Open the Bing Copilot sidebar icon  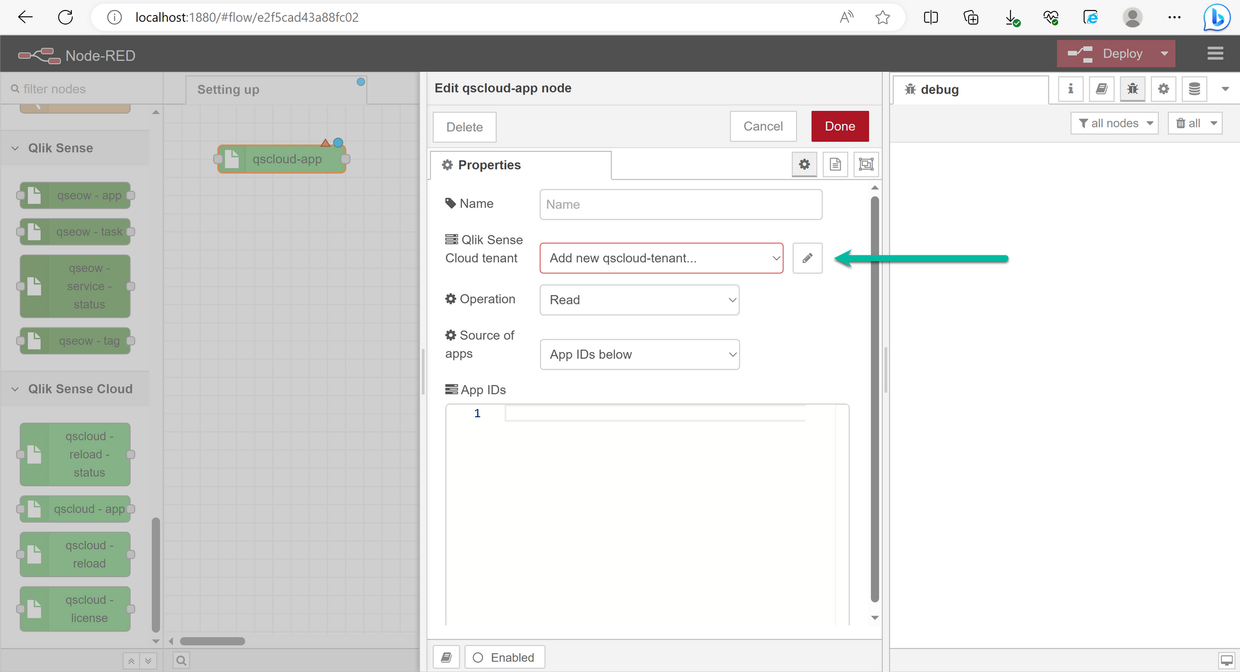pyautogui.click(x=1217, y=17)
